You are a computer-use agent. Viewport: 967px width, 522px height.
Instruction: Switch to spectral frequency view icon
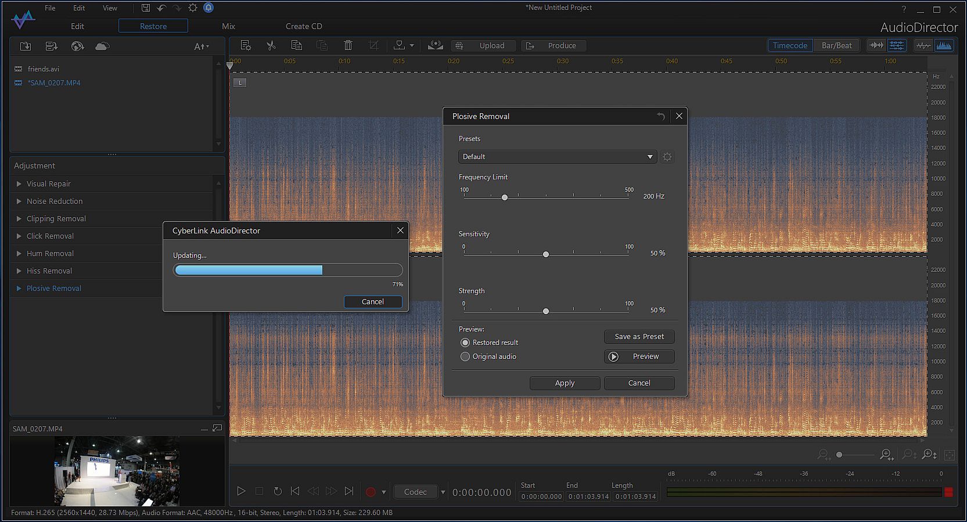point(944,46)
